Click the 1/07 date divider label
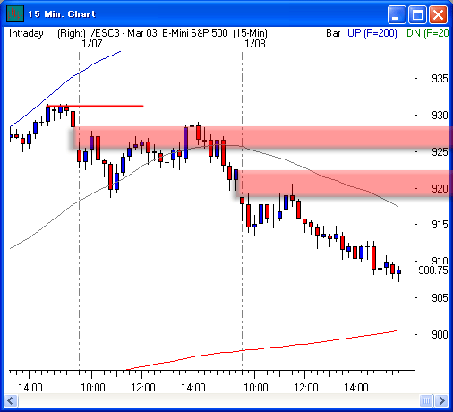 pos(92,44)
